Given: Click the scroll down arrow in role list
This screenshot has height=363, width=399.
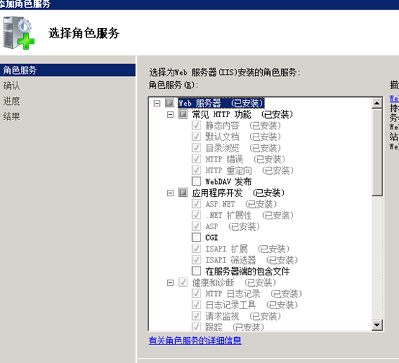Looking at the screenshot, I should [377, 325].
